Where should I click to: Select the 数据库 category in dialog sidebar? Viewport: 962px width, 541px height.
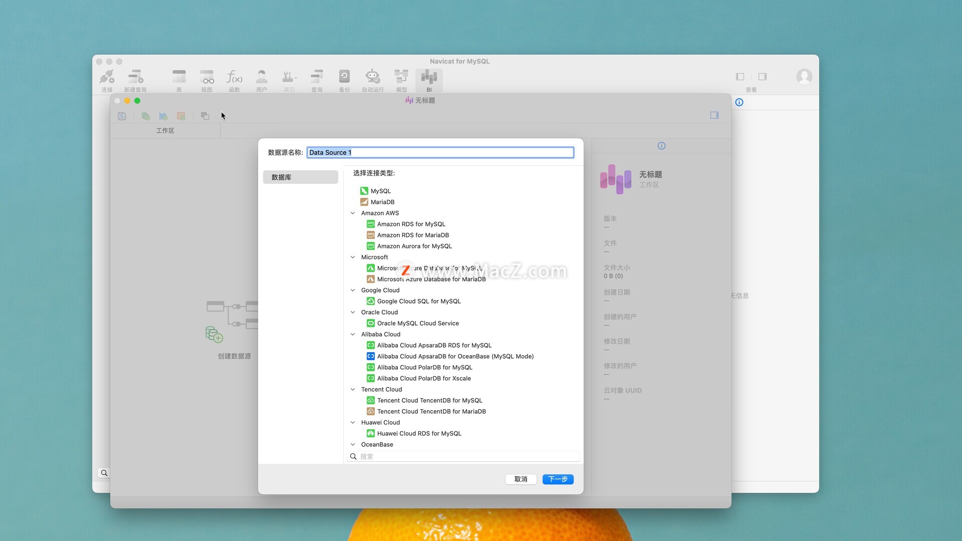(x=300, y=177)
